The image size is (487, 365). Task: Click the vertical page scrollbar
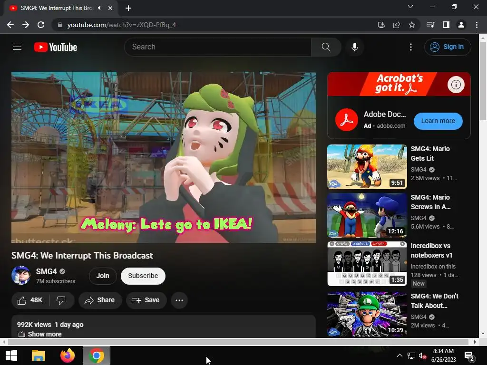pos(483,81)
